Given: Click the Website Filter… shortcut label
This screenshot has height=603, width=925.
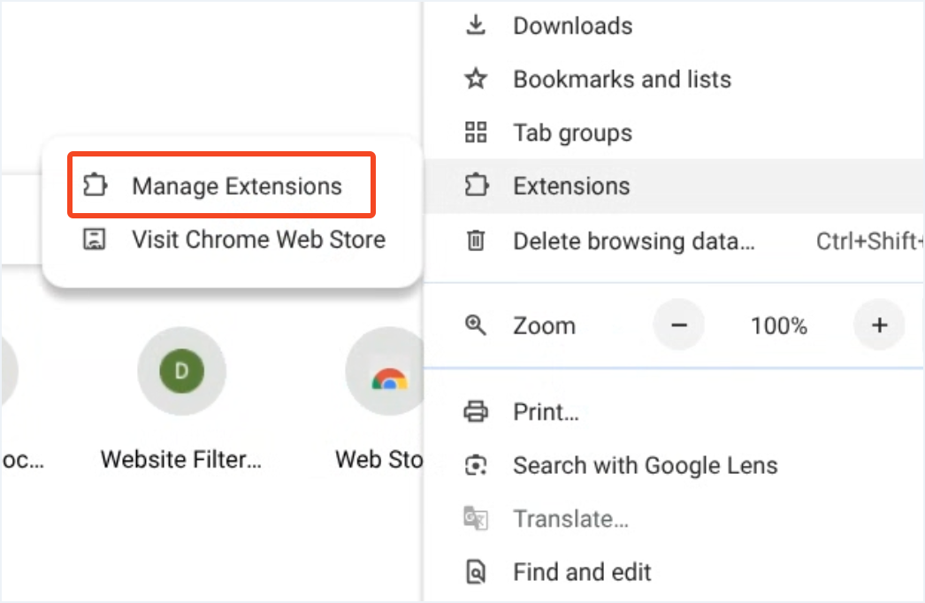Looking at the screenshot, I should pos(181,460).
